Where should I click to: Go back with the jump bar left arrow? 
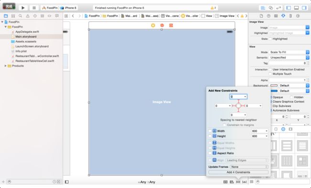(x=73, y=16)
